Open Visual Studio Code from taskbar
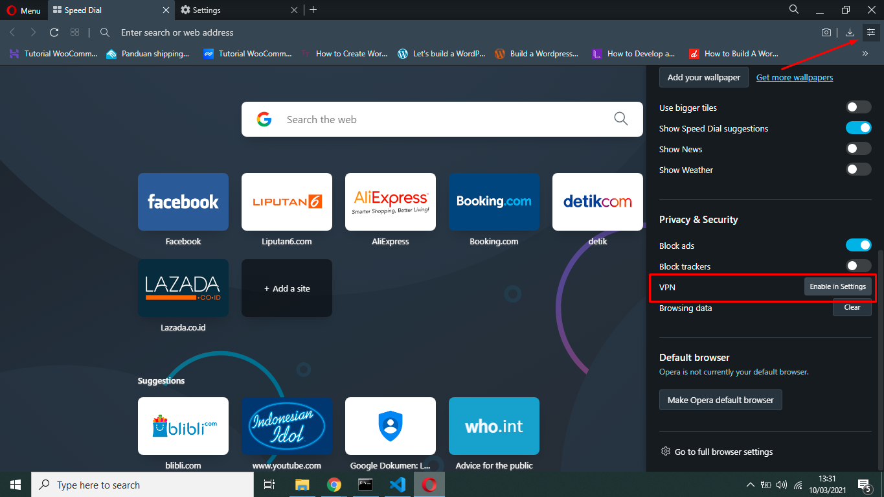 [398, 485]
